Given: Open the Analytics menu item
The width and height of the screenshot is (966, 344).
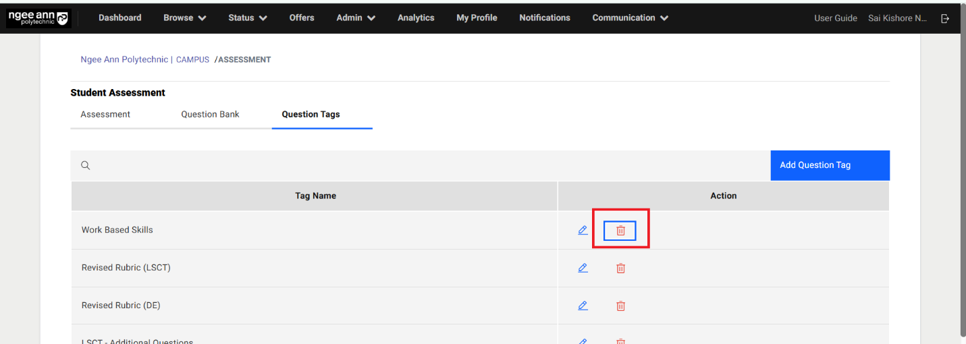Looking at the screenshot, I should click(x=416, y=18).
